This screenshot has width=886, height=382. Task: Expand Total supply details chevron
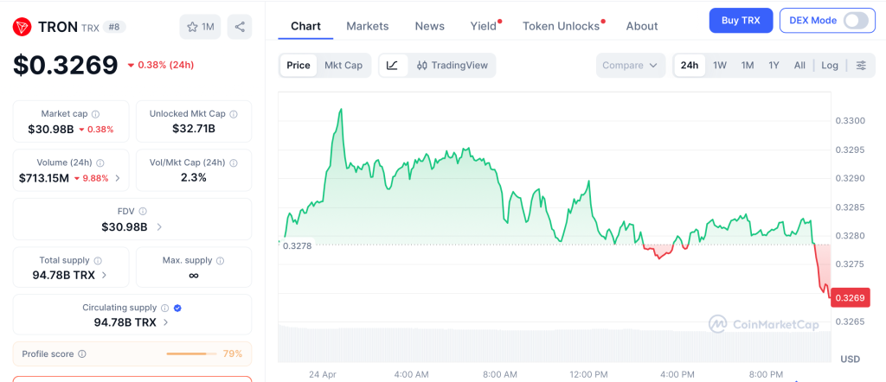pyautogui.click(x=105, y=275)
